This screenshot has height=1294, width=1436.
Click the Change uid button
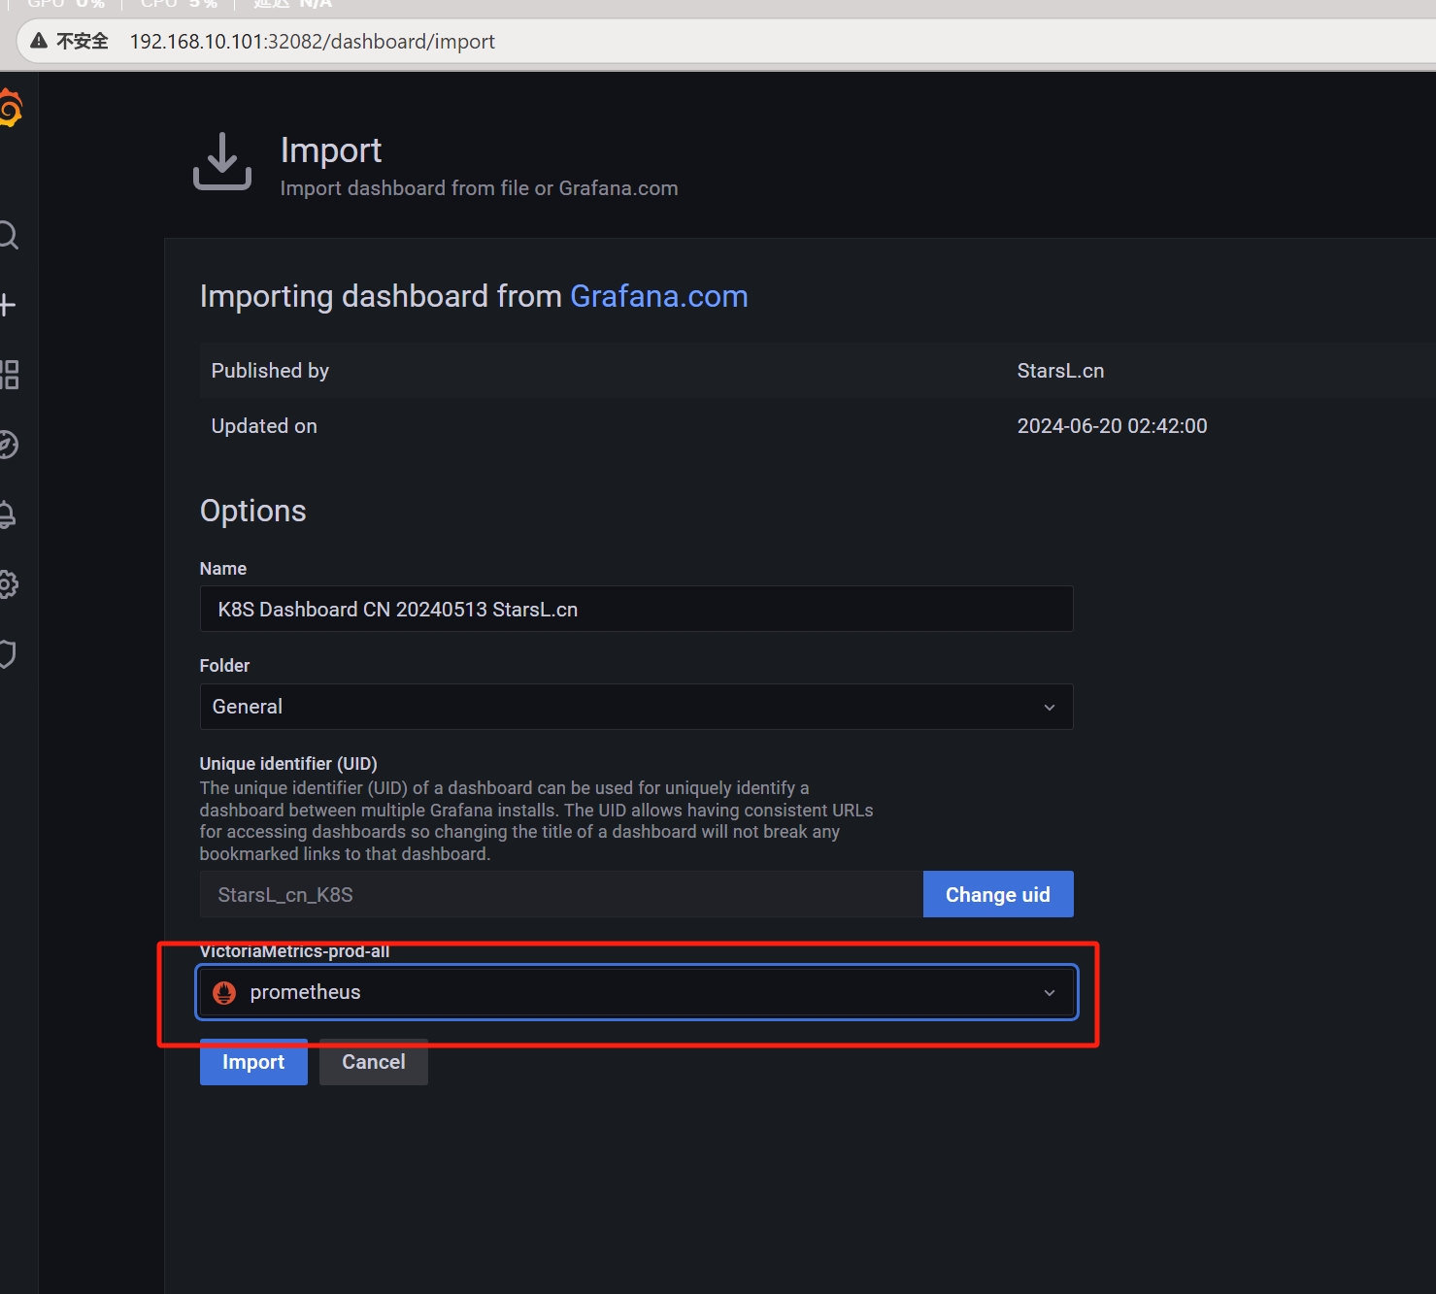[x=998, y=894]
